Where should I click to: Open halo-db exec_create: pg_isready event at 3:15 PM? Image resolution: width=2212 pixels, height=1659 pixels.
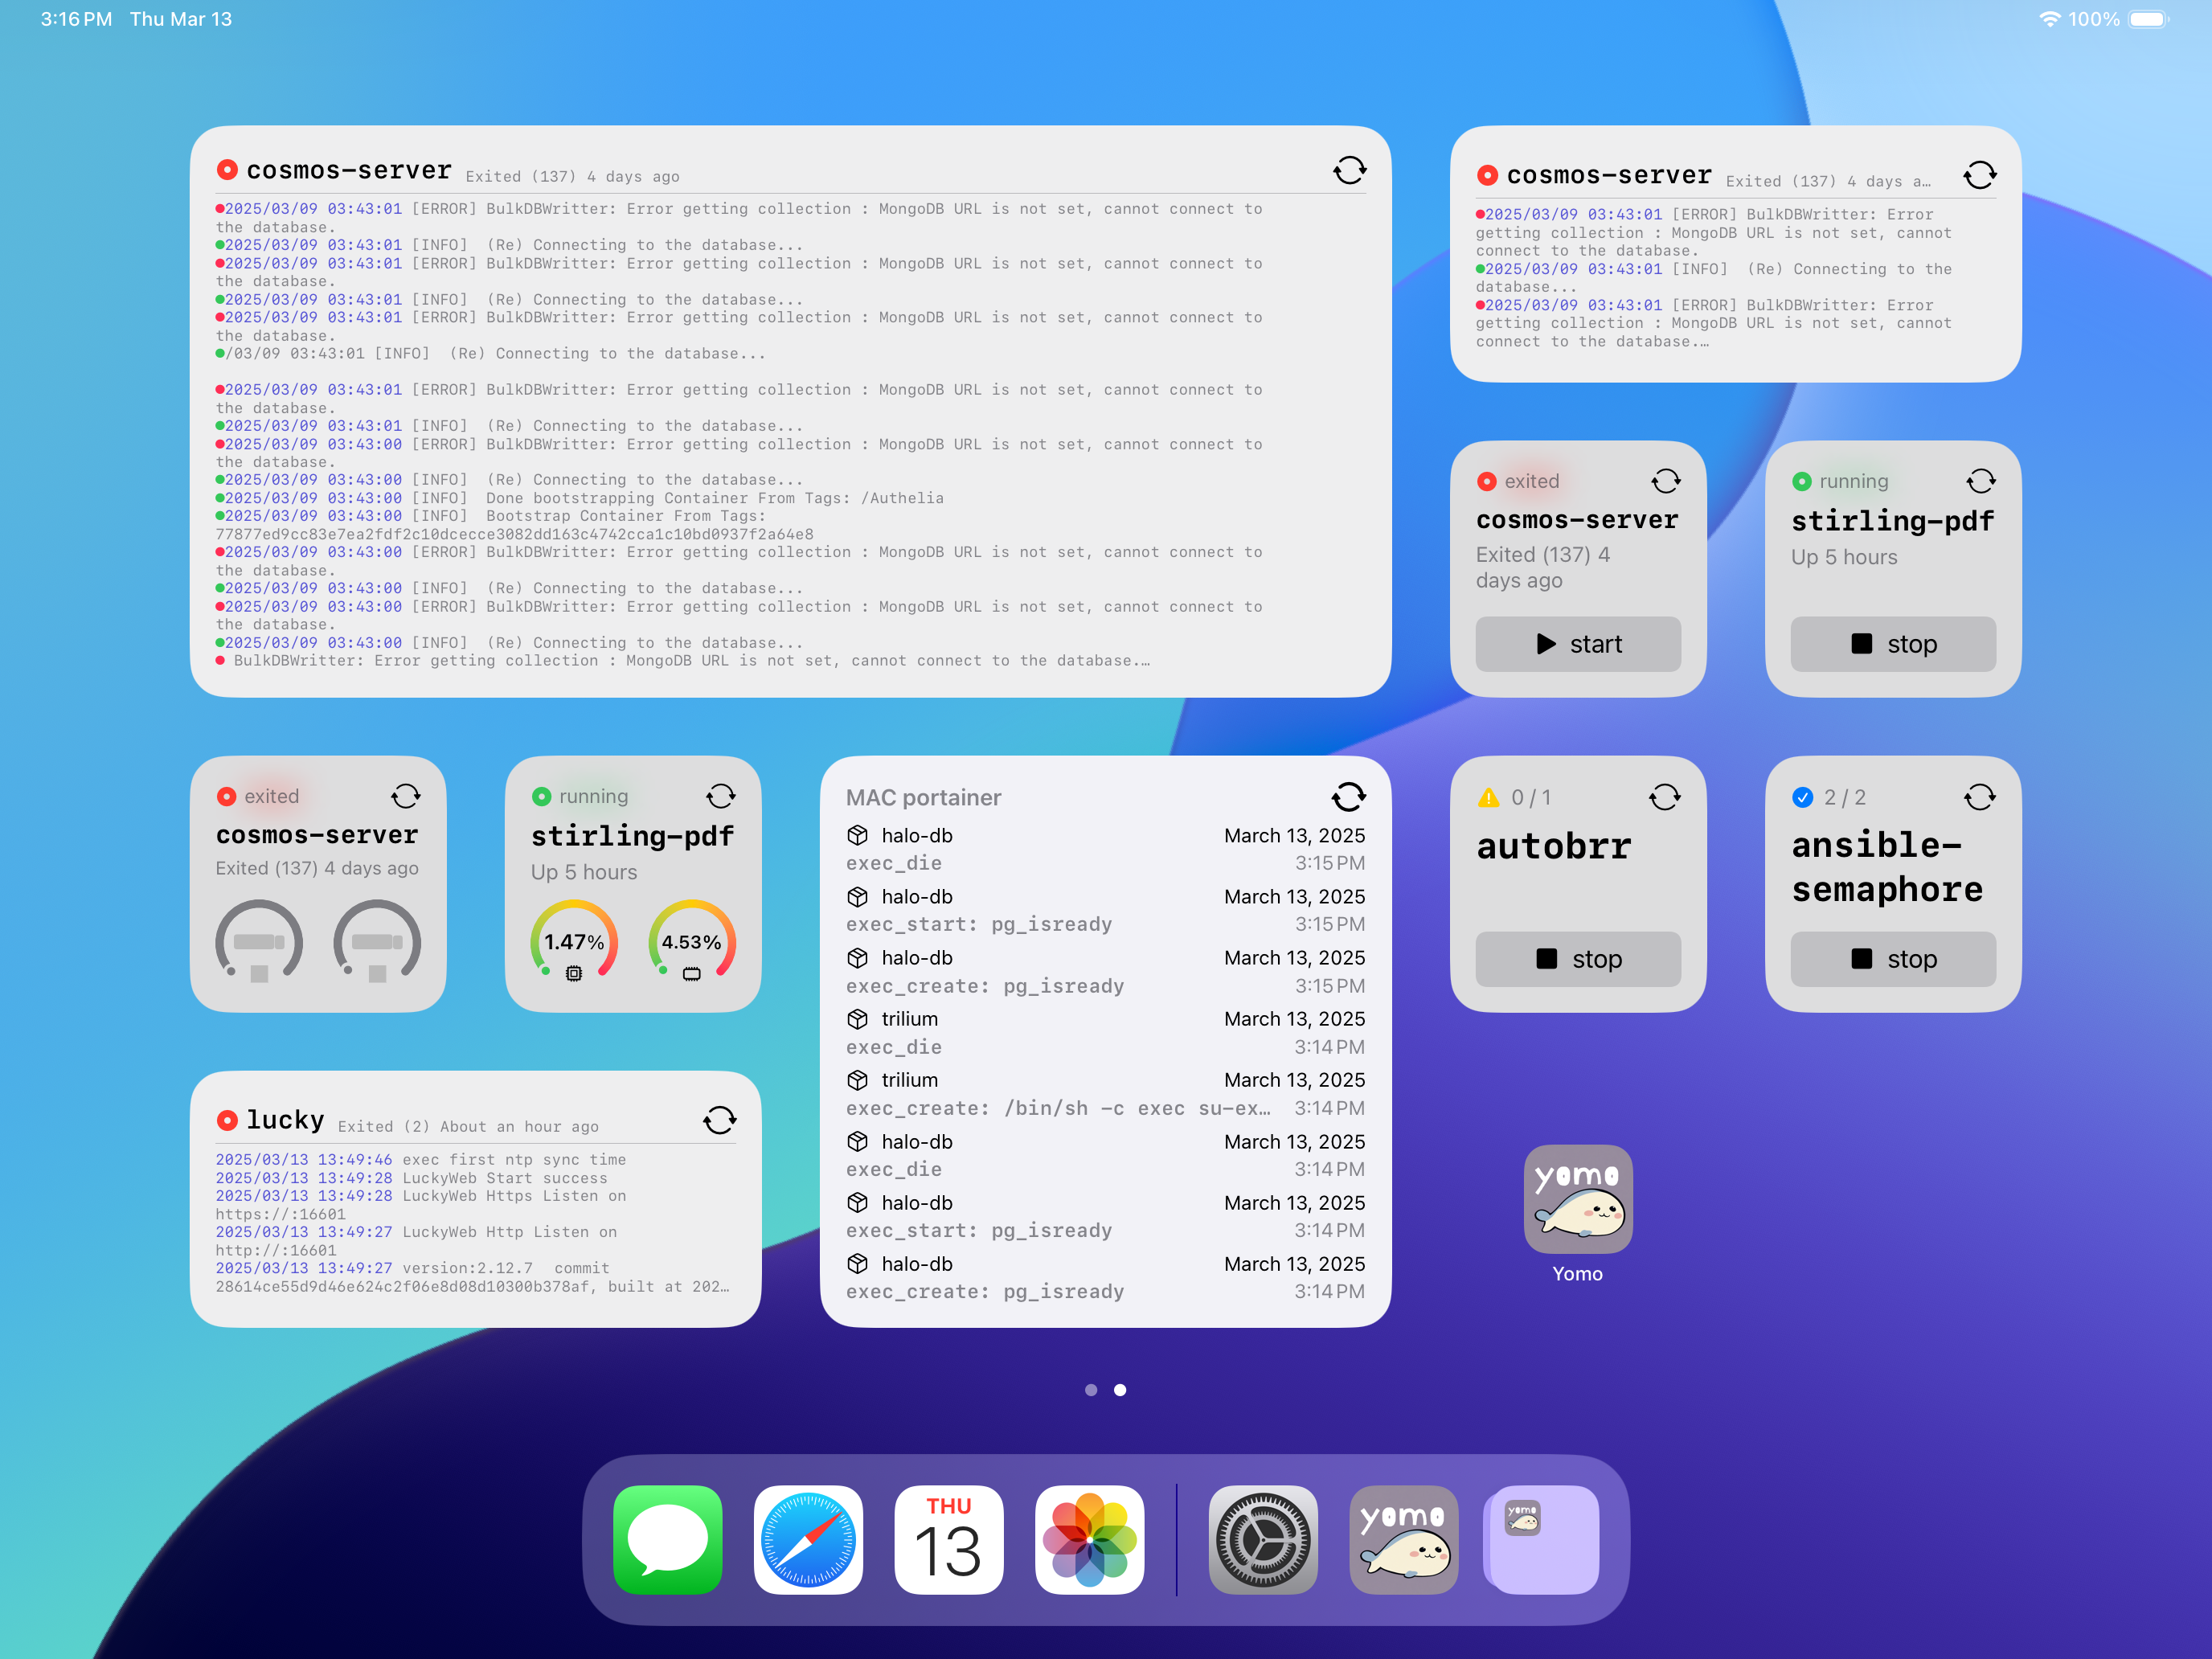point(1105,971)
